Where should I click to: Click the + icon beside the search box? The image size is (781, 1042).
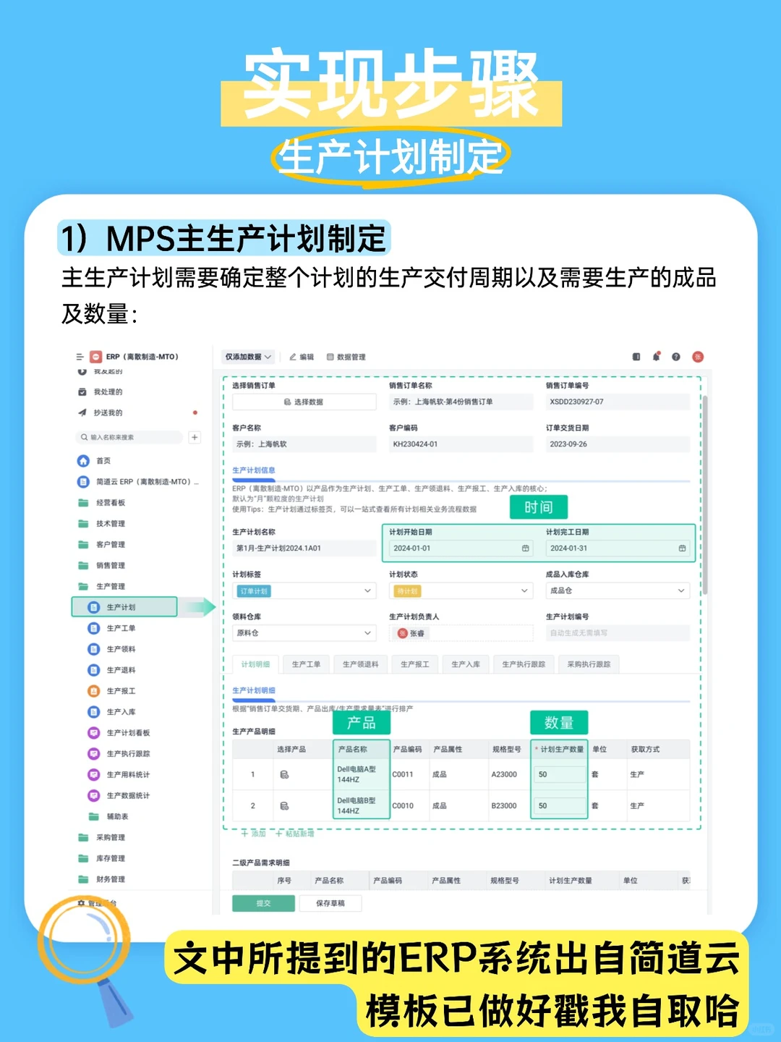click(194, 436)
